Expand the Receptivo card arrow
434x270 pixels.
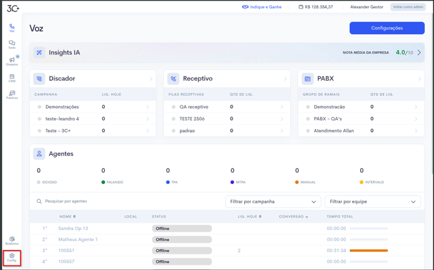coord(285,79)
